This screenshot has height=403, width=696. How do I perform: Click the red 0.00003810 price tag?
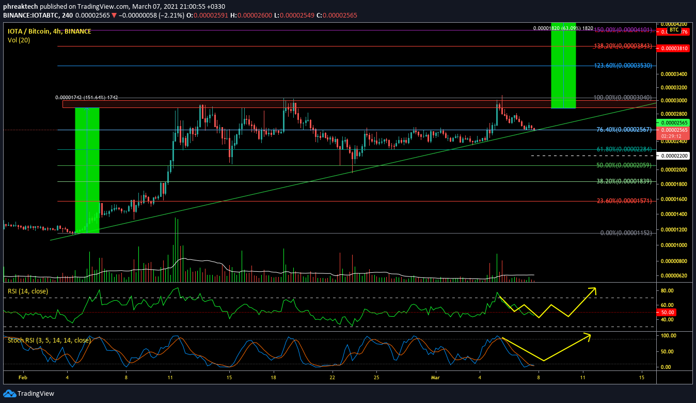coord(674,48)
